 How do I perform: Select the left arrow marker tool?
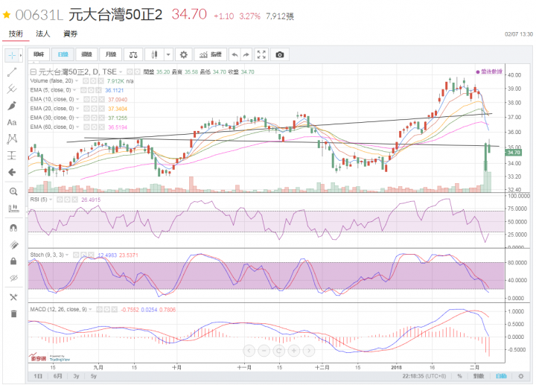tap(12, 172)
